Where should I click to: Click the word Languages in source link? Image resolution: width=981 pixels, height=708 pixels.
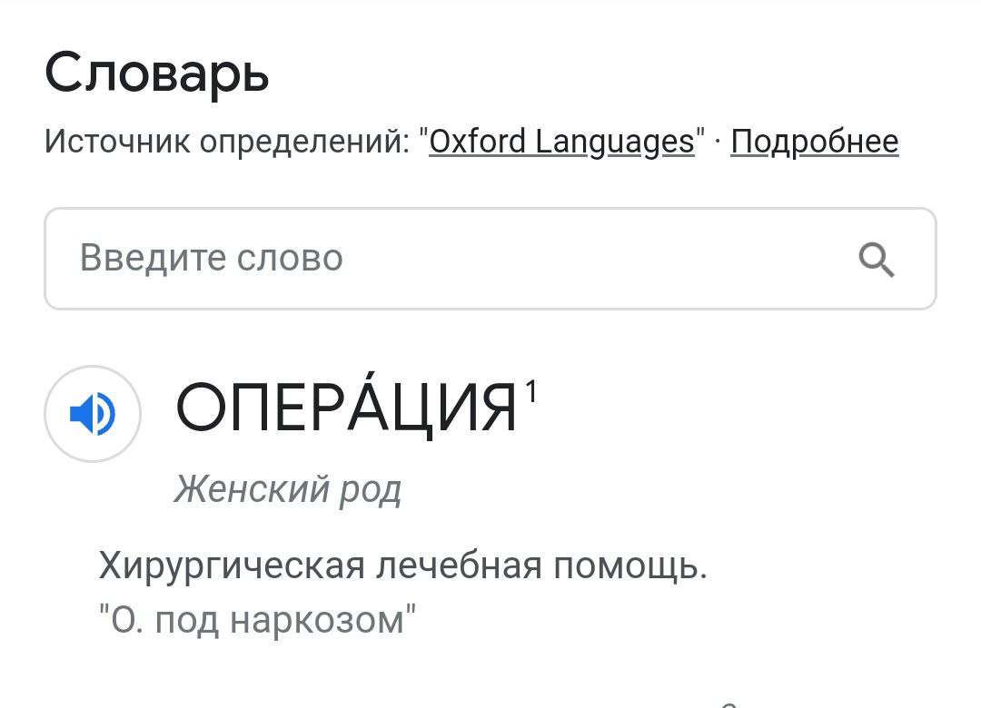pos(614,142)
